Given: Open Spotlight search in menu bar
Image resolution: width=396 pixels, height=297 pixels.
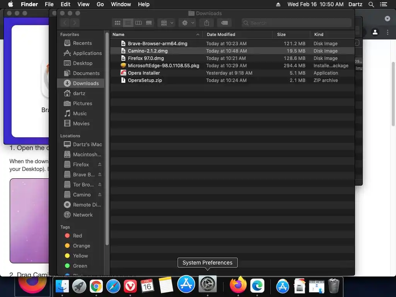Looking at the screenshot, I should (x=371, y=4).
